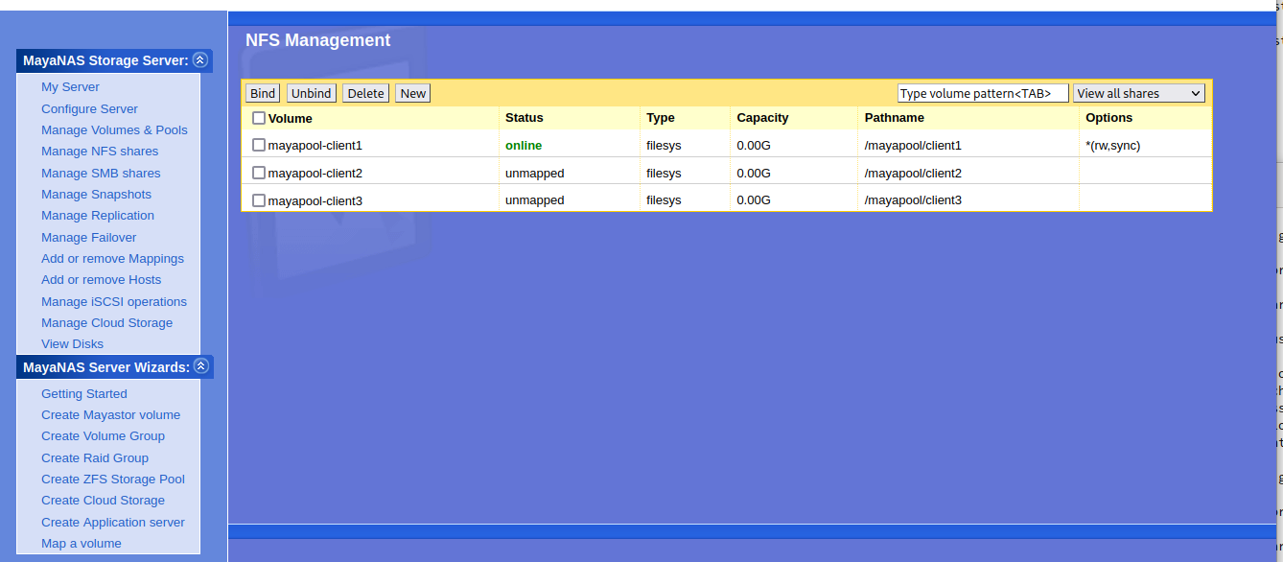This screenshot has height=562, width=1283.
Task: Go to Manage SMB shares
Action: point(101,174)
